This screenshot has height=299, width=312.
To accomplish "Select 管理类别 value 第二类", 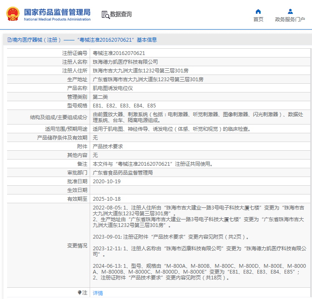I will point(100,97).
